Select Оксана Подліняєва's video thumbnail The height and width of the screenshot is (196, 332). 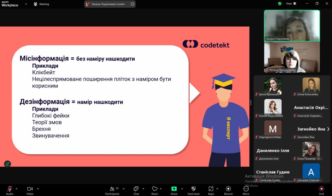tap(292, 26)
